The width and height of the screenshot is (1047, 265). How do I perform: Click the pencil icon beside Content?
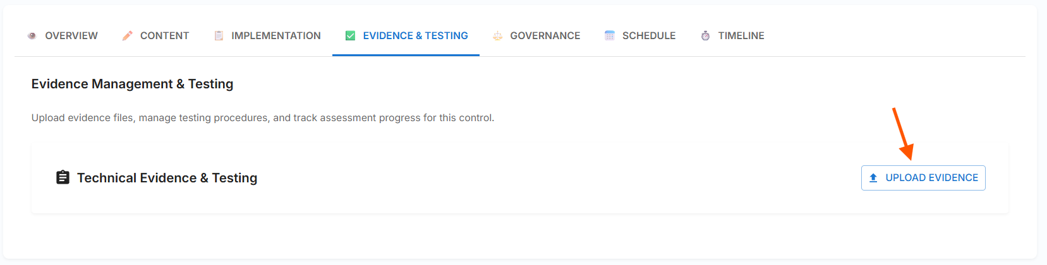(x=127, y=36)
